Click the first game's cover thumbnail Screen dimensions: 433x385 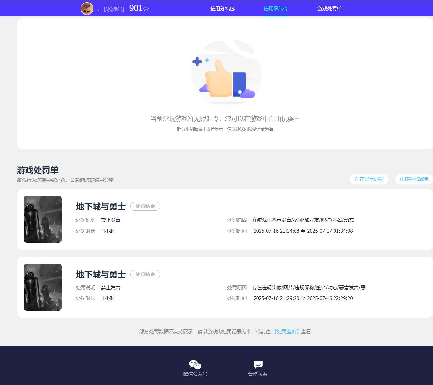[43, 219]
